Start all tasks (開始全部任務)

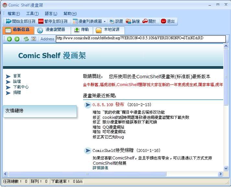[x=20, y=21]
